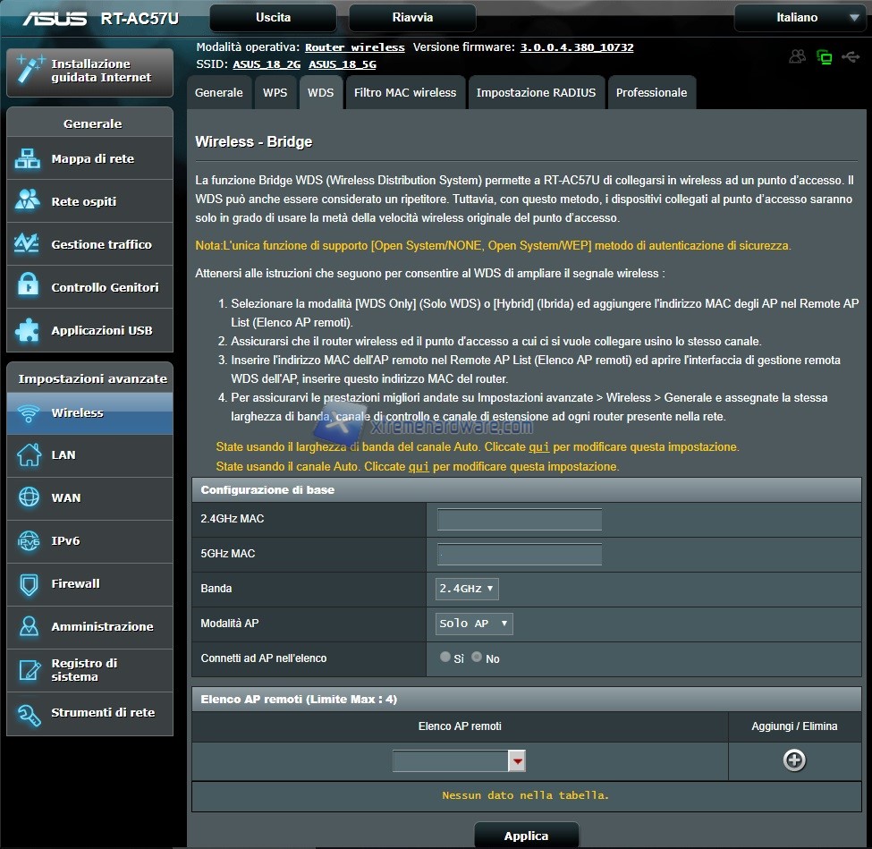Open Controllo Genitori padlock icon

point(28,287)
